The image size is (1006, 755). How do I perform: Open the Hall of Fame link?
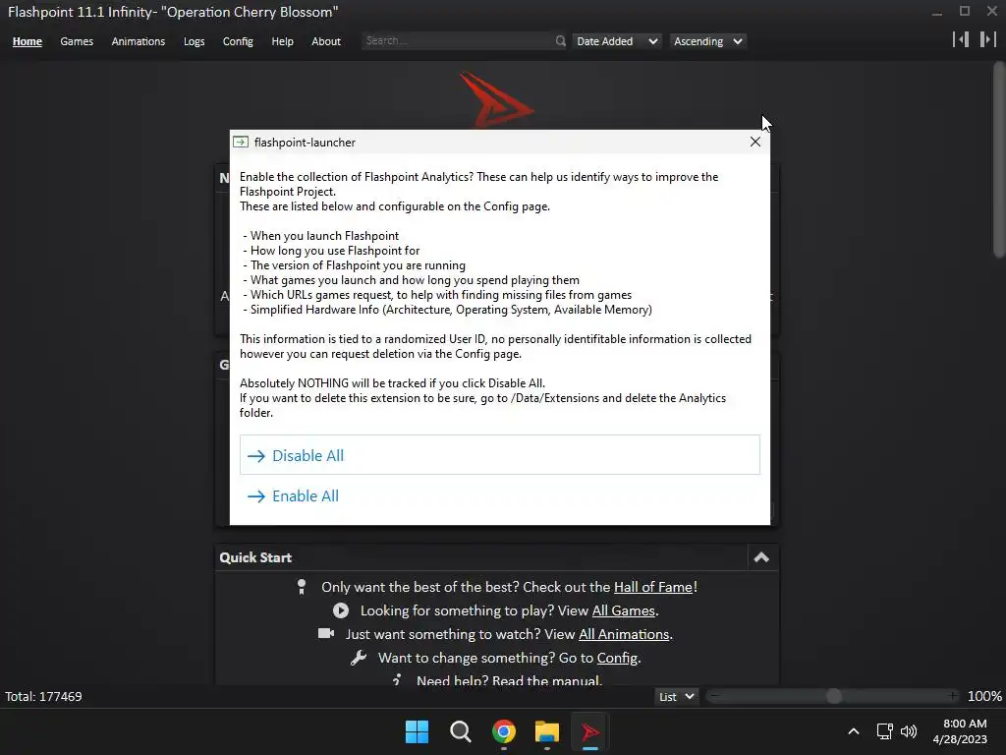coord(653,587)
